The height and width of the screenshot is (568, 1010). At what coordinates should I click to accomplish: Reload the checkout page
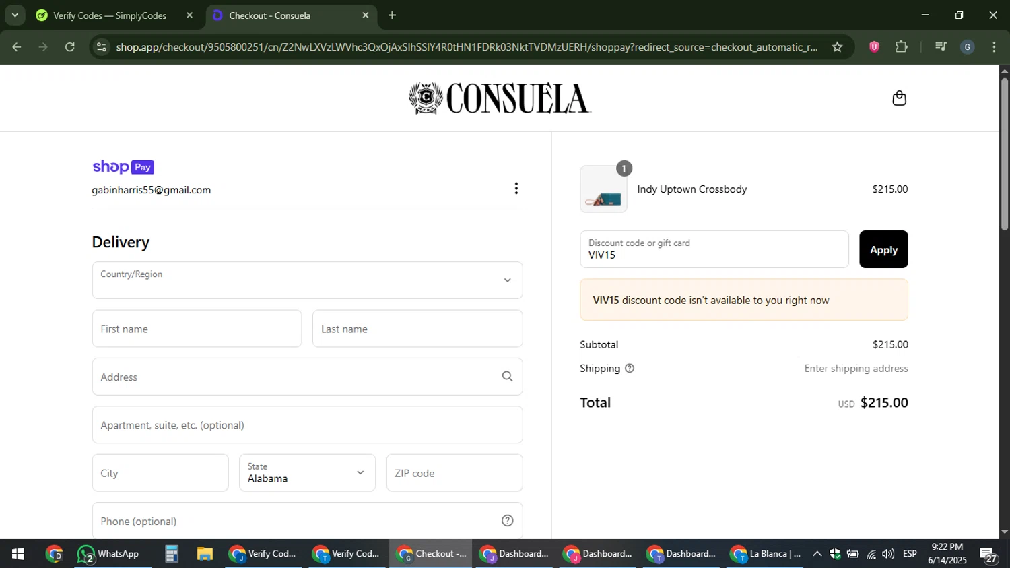click(70, 47)
